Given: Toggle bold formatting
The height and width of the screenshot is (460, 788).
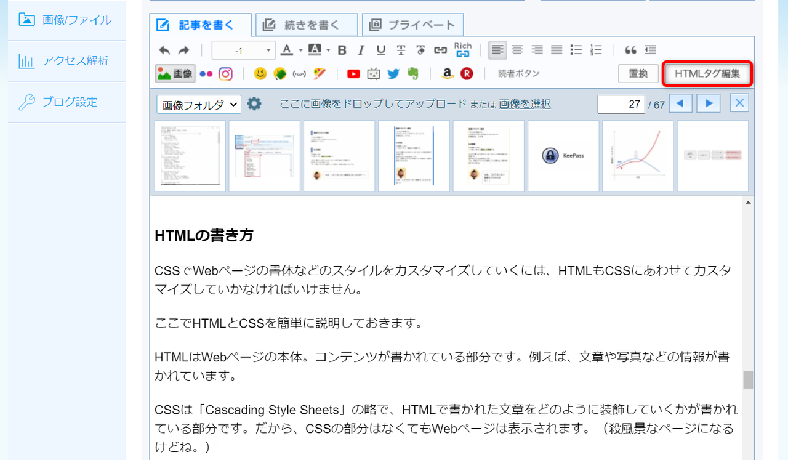Looking at the screenshot, I should tap(342, 50).
